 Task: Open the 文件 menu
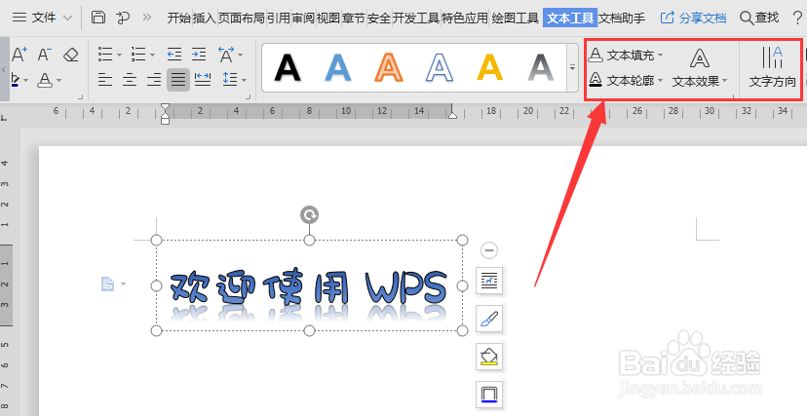click(x=44, y=18)
